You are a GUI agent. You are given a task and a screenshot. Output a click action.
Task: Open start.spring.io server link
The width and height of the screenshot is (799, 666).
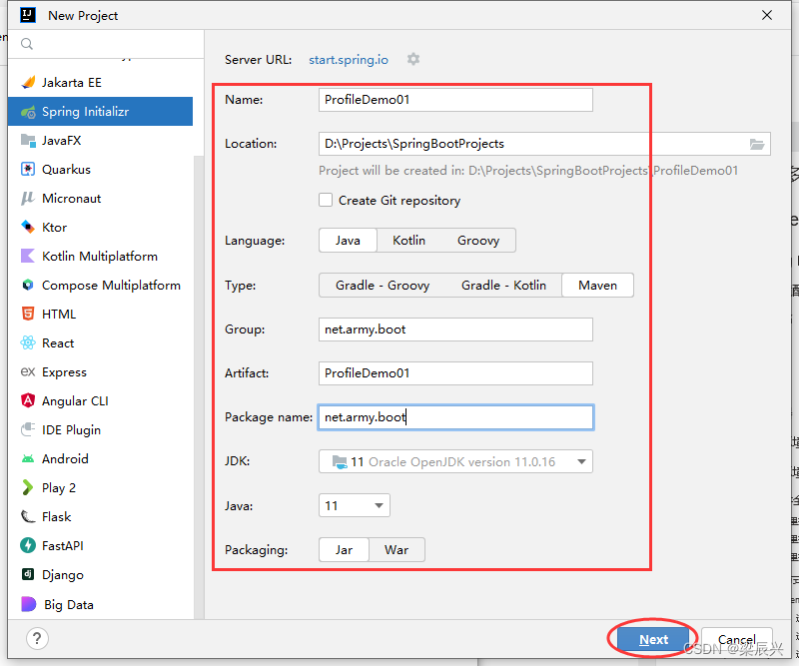(x=349, y=60)
